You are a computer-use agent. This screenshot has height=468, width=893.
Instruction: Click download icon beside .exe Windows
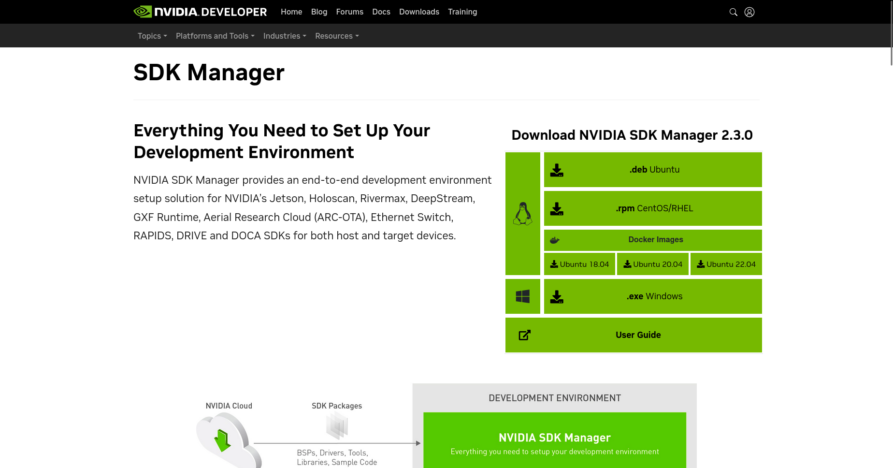point(557,297)
